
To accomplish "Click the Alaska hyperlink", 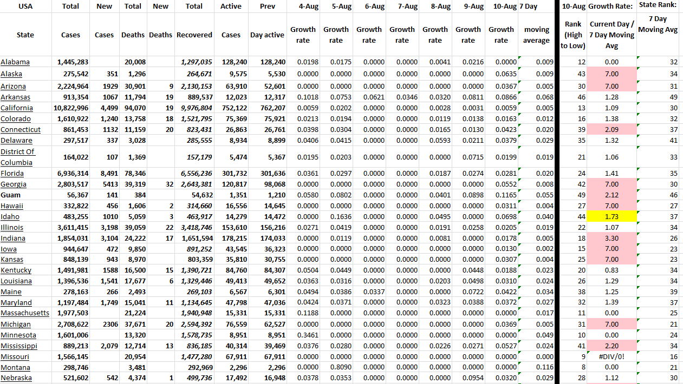I will click(x=11, y=74).
